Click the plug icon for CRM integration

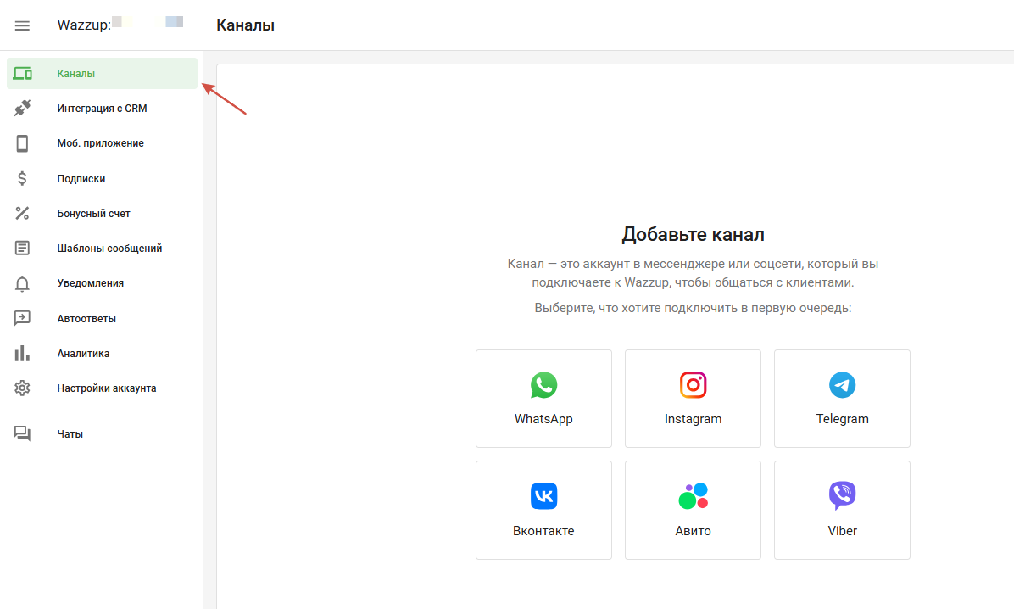[x=23, y=109]
